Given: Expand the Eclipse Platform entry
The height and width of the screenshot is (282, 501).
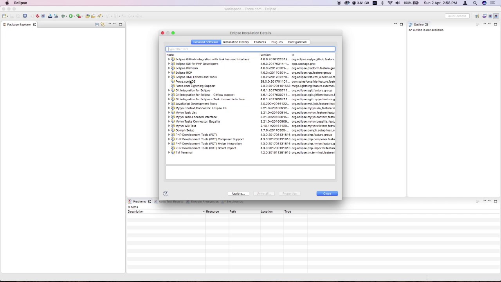Looking at the screenshot, I should (x=169, y=68).
